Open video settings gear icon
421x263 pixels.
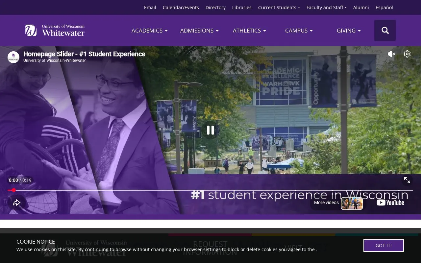tap(407, 54)
